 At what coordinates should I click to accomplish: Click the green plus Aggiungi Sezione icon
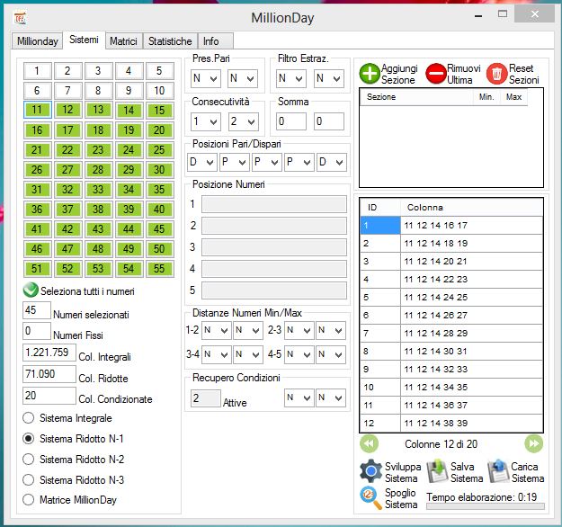(x=370, y=74)
